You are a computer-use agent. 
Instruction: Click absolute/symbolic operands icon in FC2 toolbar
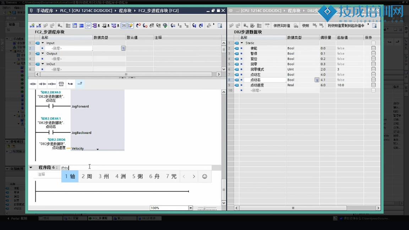click(x=95, y=26)
